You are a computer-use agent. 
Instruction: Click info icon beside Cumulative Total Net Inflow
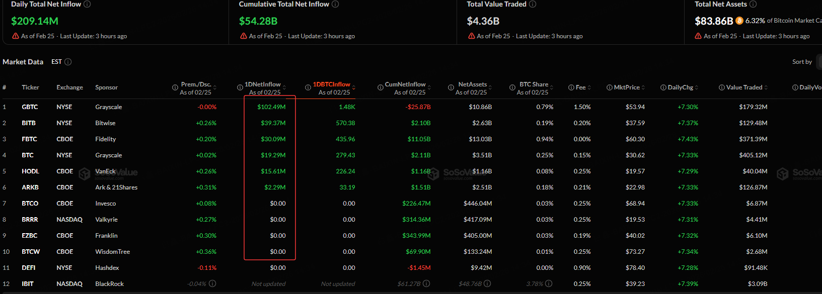pos(335,4)
